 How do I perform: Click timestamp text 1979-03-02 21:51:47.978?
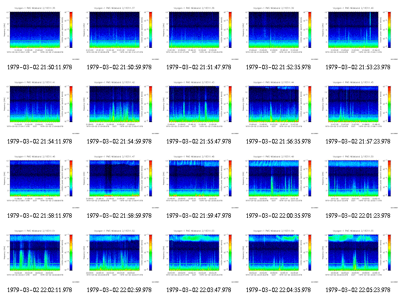point(199,67)
